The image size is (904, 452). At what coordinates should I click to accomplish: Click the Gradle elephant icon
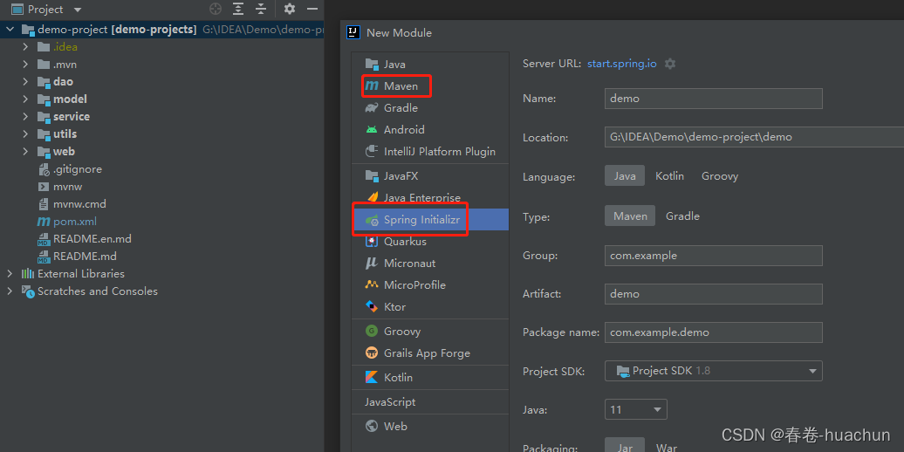coord(372,108)
